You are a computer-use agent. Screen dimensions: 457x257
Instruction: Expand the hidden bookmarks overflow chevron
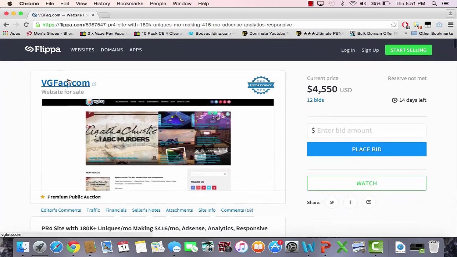(406, 33)
